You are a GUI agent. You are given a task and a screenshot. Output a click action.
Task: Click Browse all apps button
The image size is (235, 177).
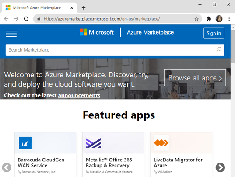[195, 78]
